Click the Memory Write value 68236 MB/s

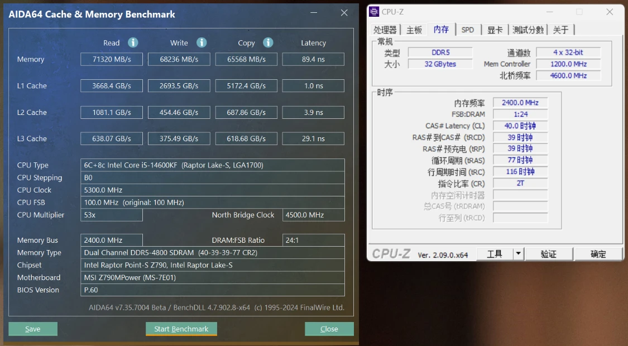[179, 59]
